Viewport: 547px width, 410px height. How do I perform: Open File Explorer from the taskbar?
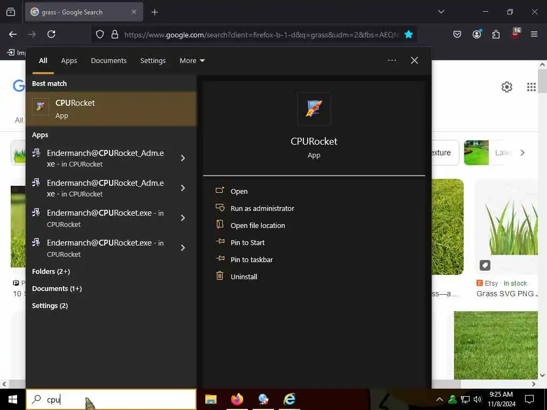coord(210,399)
